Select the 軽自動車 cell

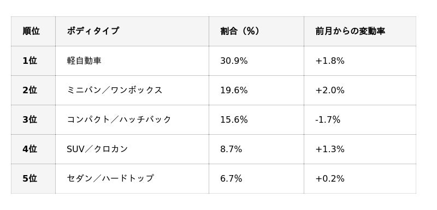click(132, 61)
